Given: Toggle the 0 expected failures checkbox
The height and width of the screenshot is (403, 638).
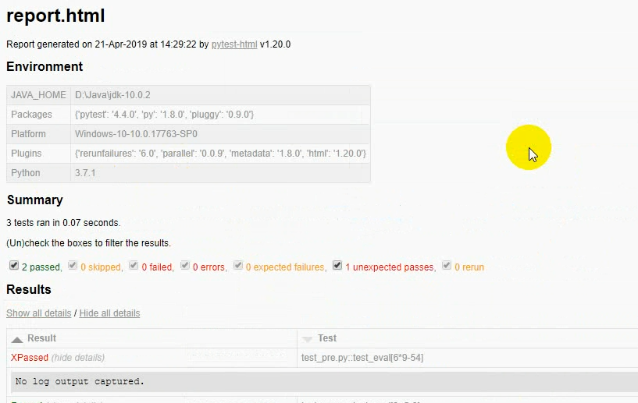Looking at the screenshot, I should (238, 266).
